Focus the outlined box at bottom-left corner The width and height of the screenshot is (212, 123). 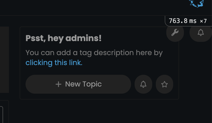point(1,115)
